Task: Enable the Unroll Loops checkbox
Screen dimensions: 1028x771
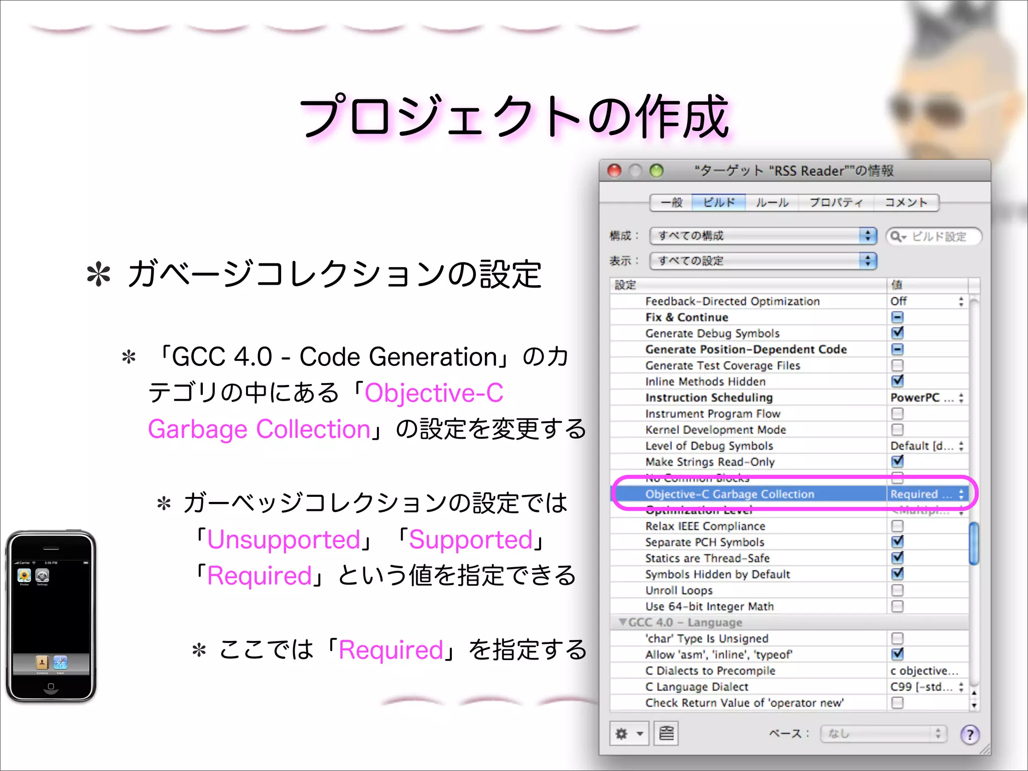Action: click(x=897, y=590)
